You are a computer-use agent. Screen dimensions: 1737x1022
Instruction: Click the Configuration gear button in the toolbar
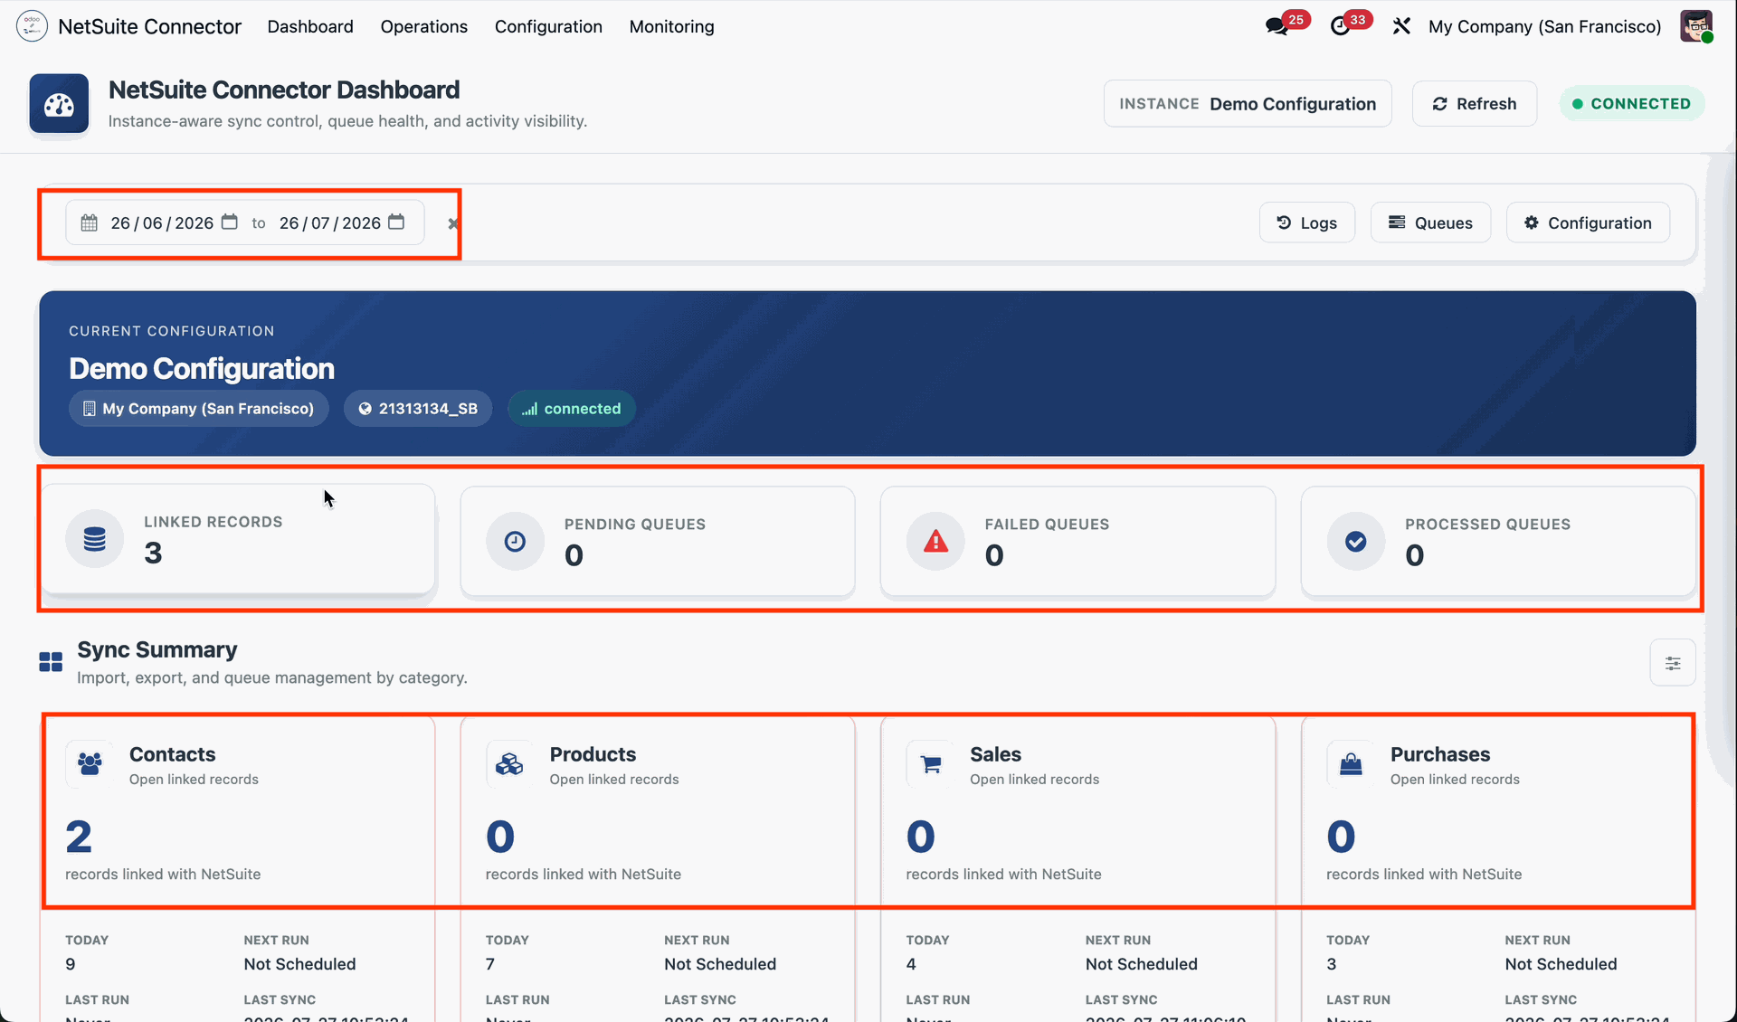(x=1588, y=222)
